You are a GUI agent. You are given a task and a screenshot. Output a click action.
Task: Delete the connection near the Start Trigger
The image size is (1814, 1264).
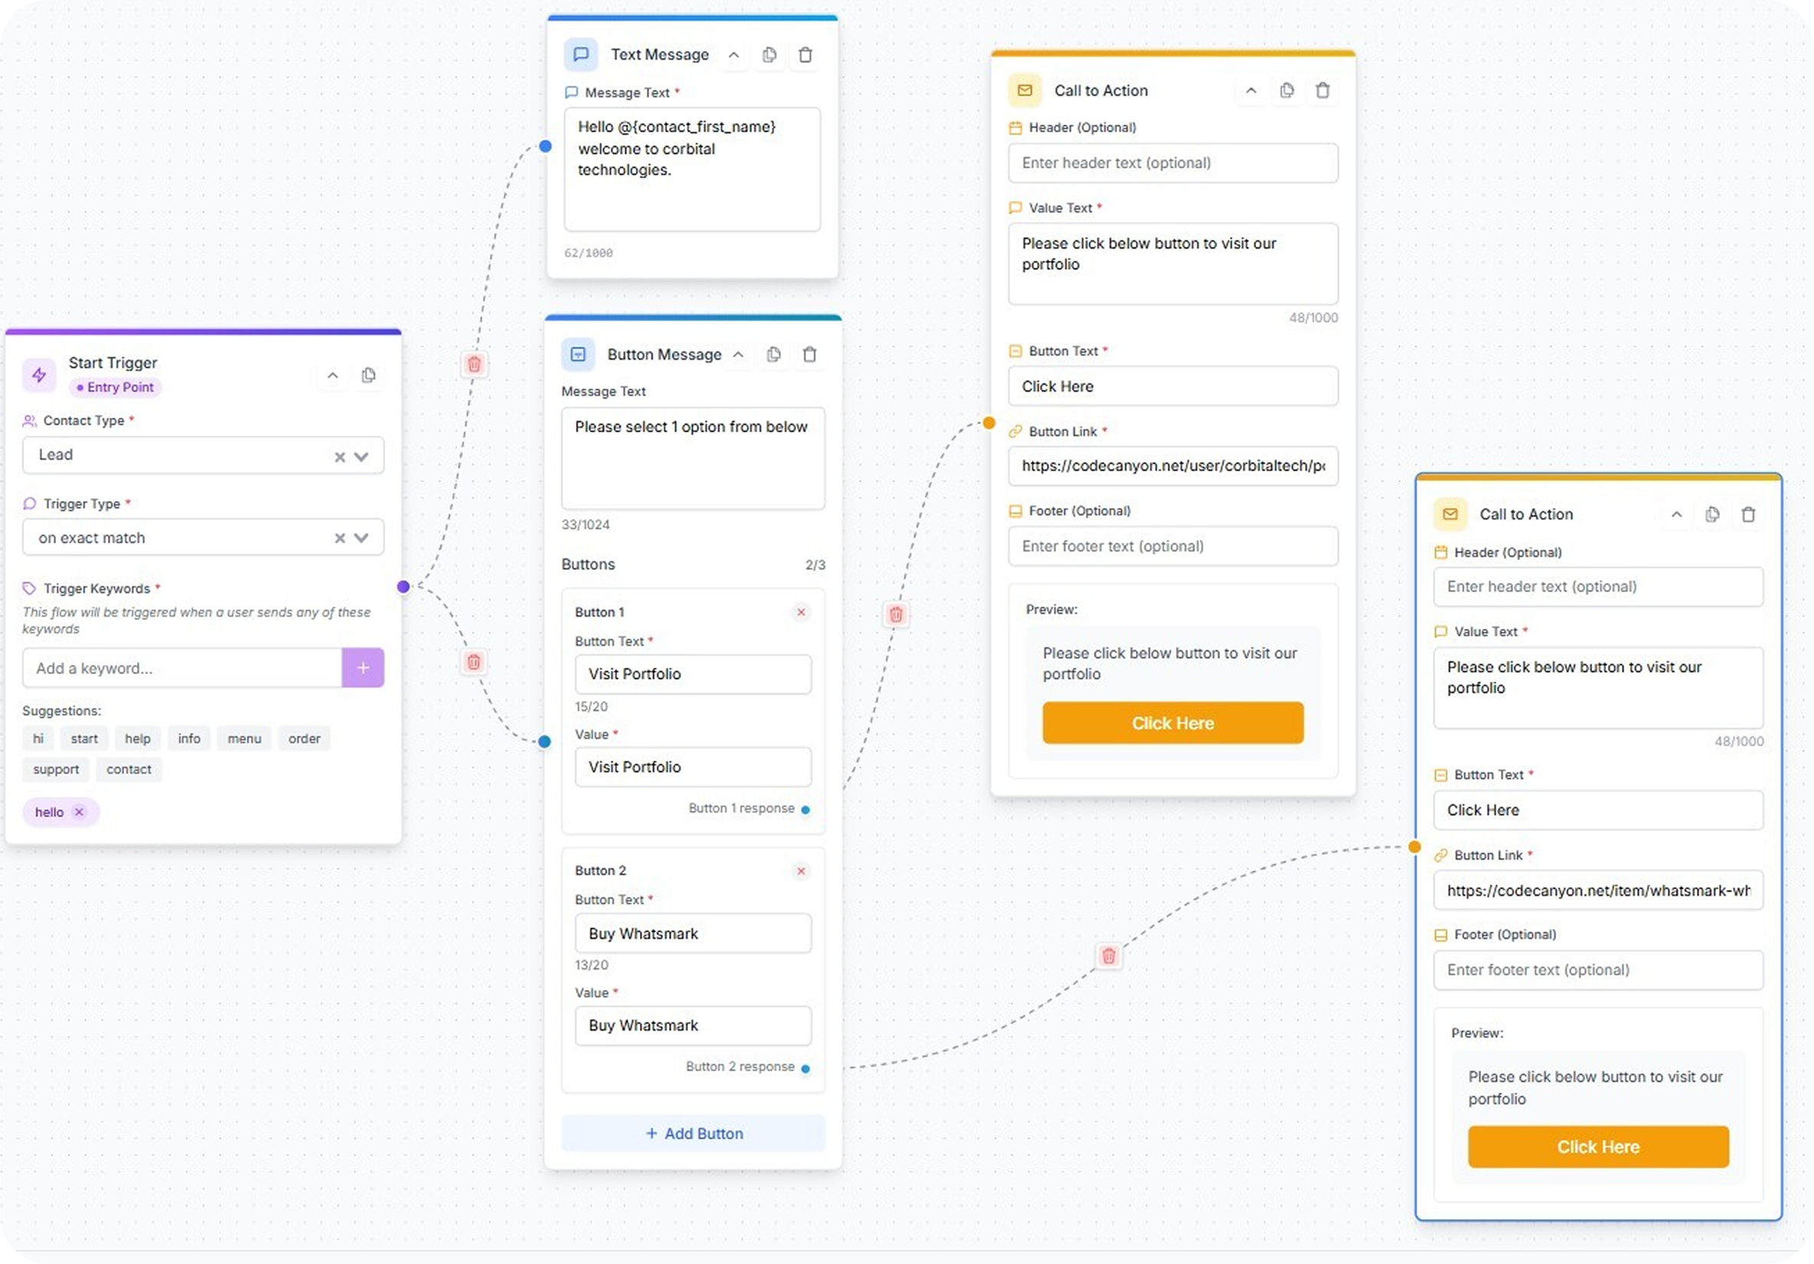coord(473,364)
